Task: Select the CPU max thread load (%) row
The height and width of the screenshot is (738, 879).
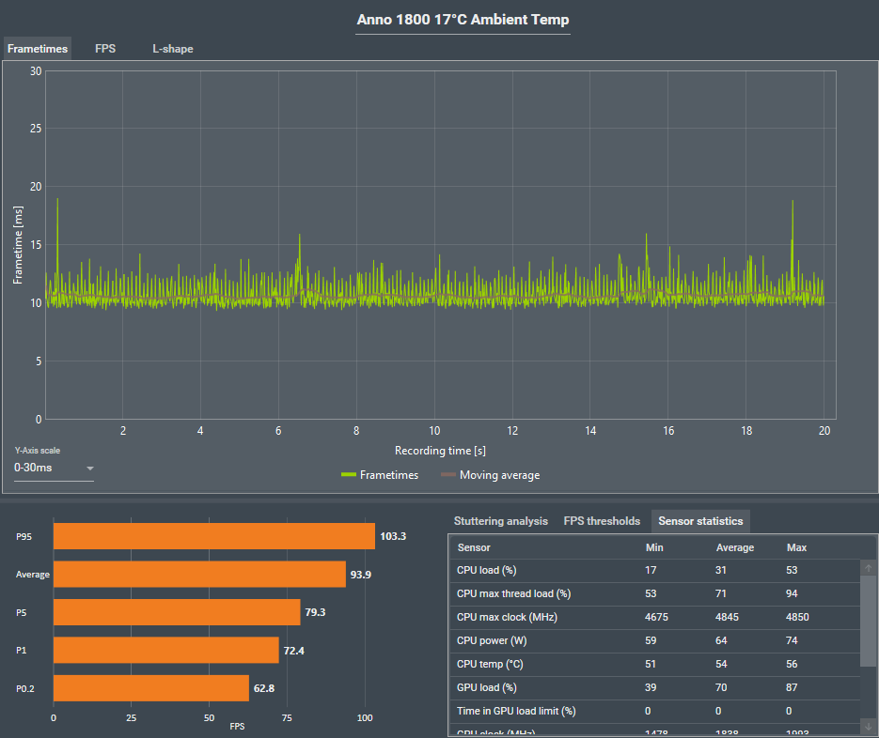Action: coord(654,593)
